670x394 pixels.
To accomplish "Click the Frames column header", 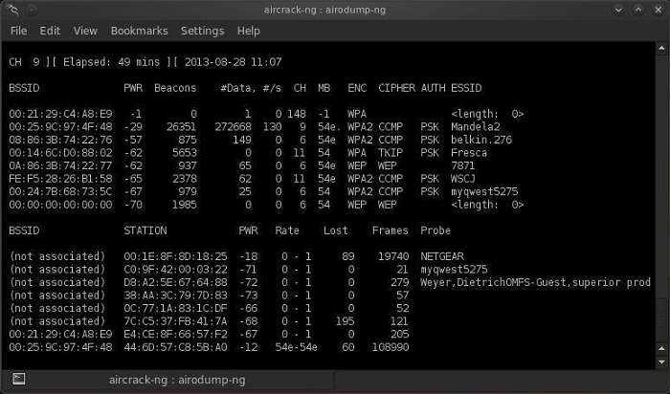I will pyautogui.click(x=391, y=230).
